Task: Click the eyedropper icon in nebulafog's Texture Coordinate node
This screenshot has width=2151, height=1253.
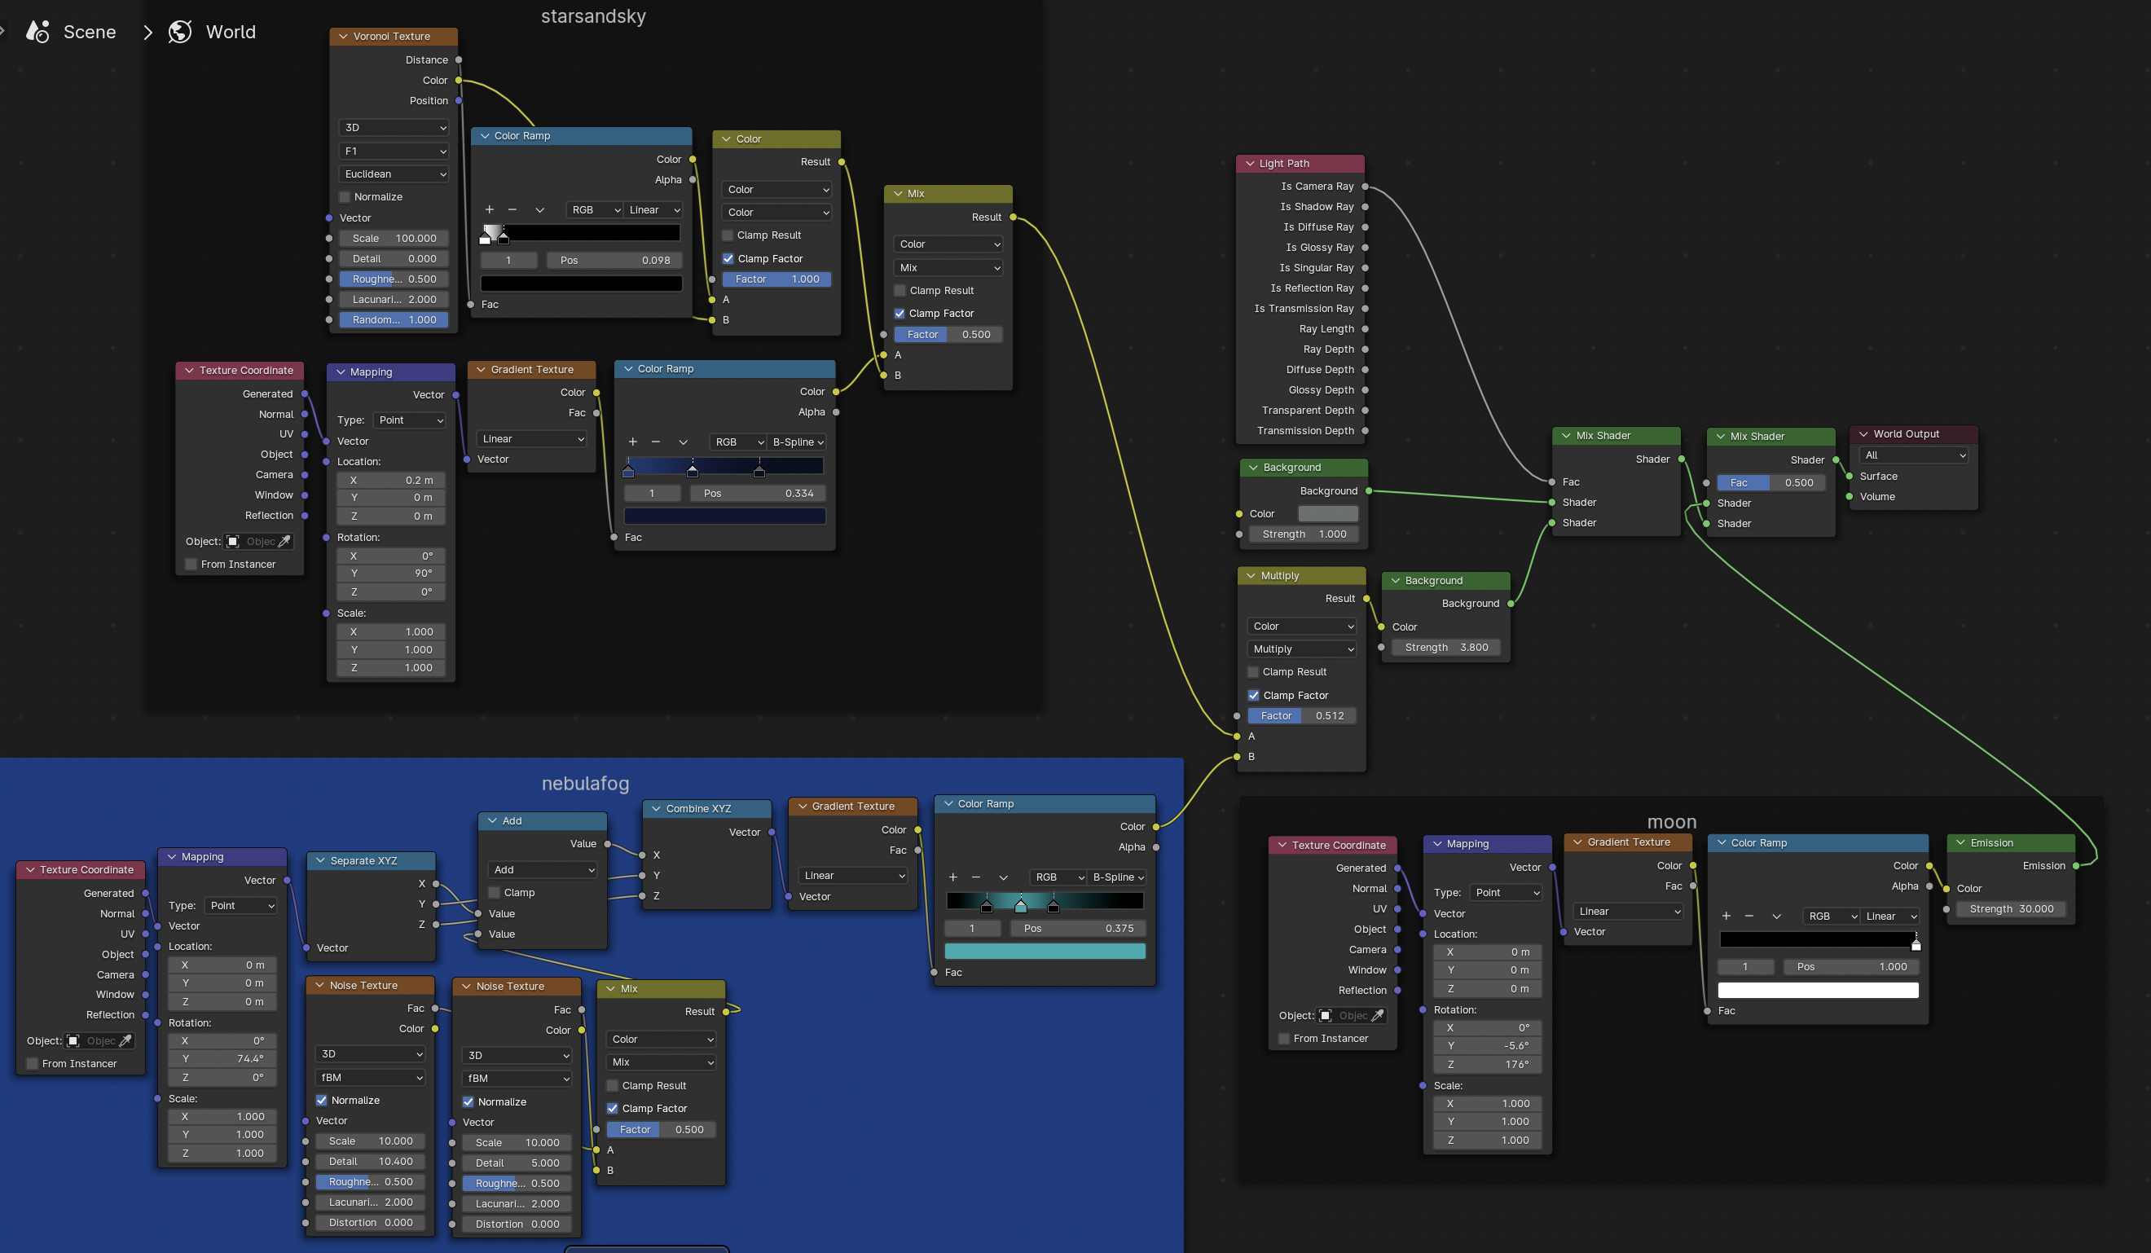Action: (x=124, y=1040)
